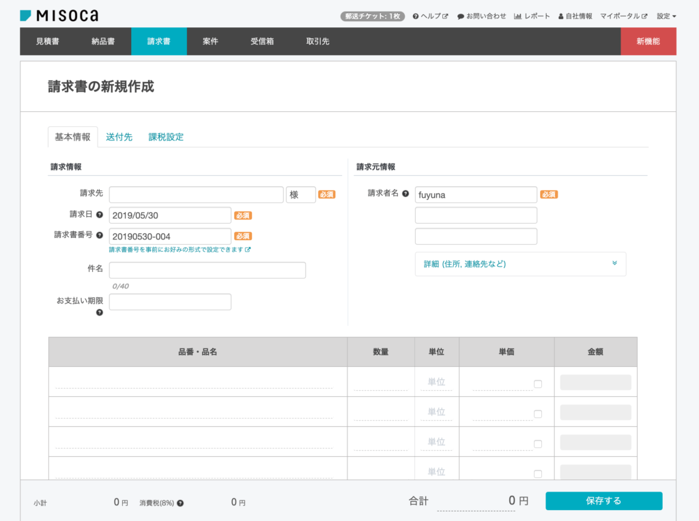
Task: Open the 設定 dropdown menu
Action: [x=666, y=16]
